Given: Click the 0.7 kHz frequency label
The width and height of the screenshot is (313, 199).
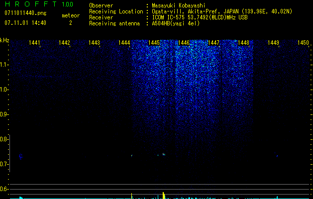Looking at the screenshot, I should point(3,164).
